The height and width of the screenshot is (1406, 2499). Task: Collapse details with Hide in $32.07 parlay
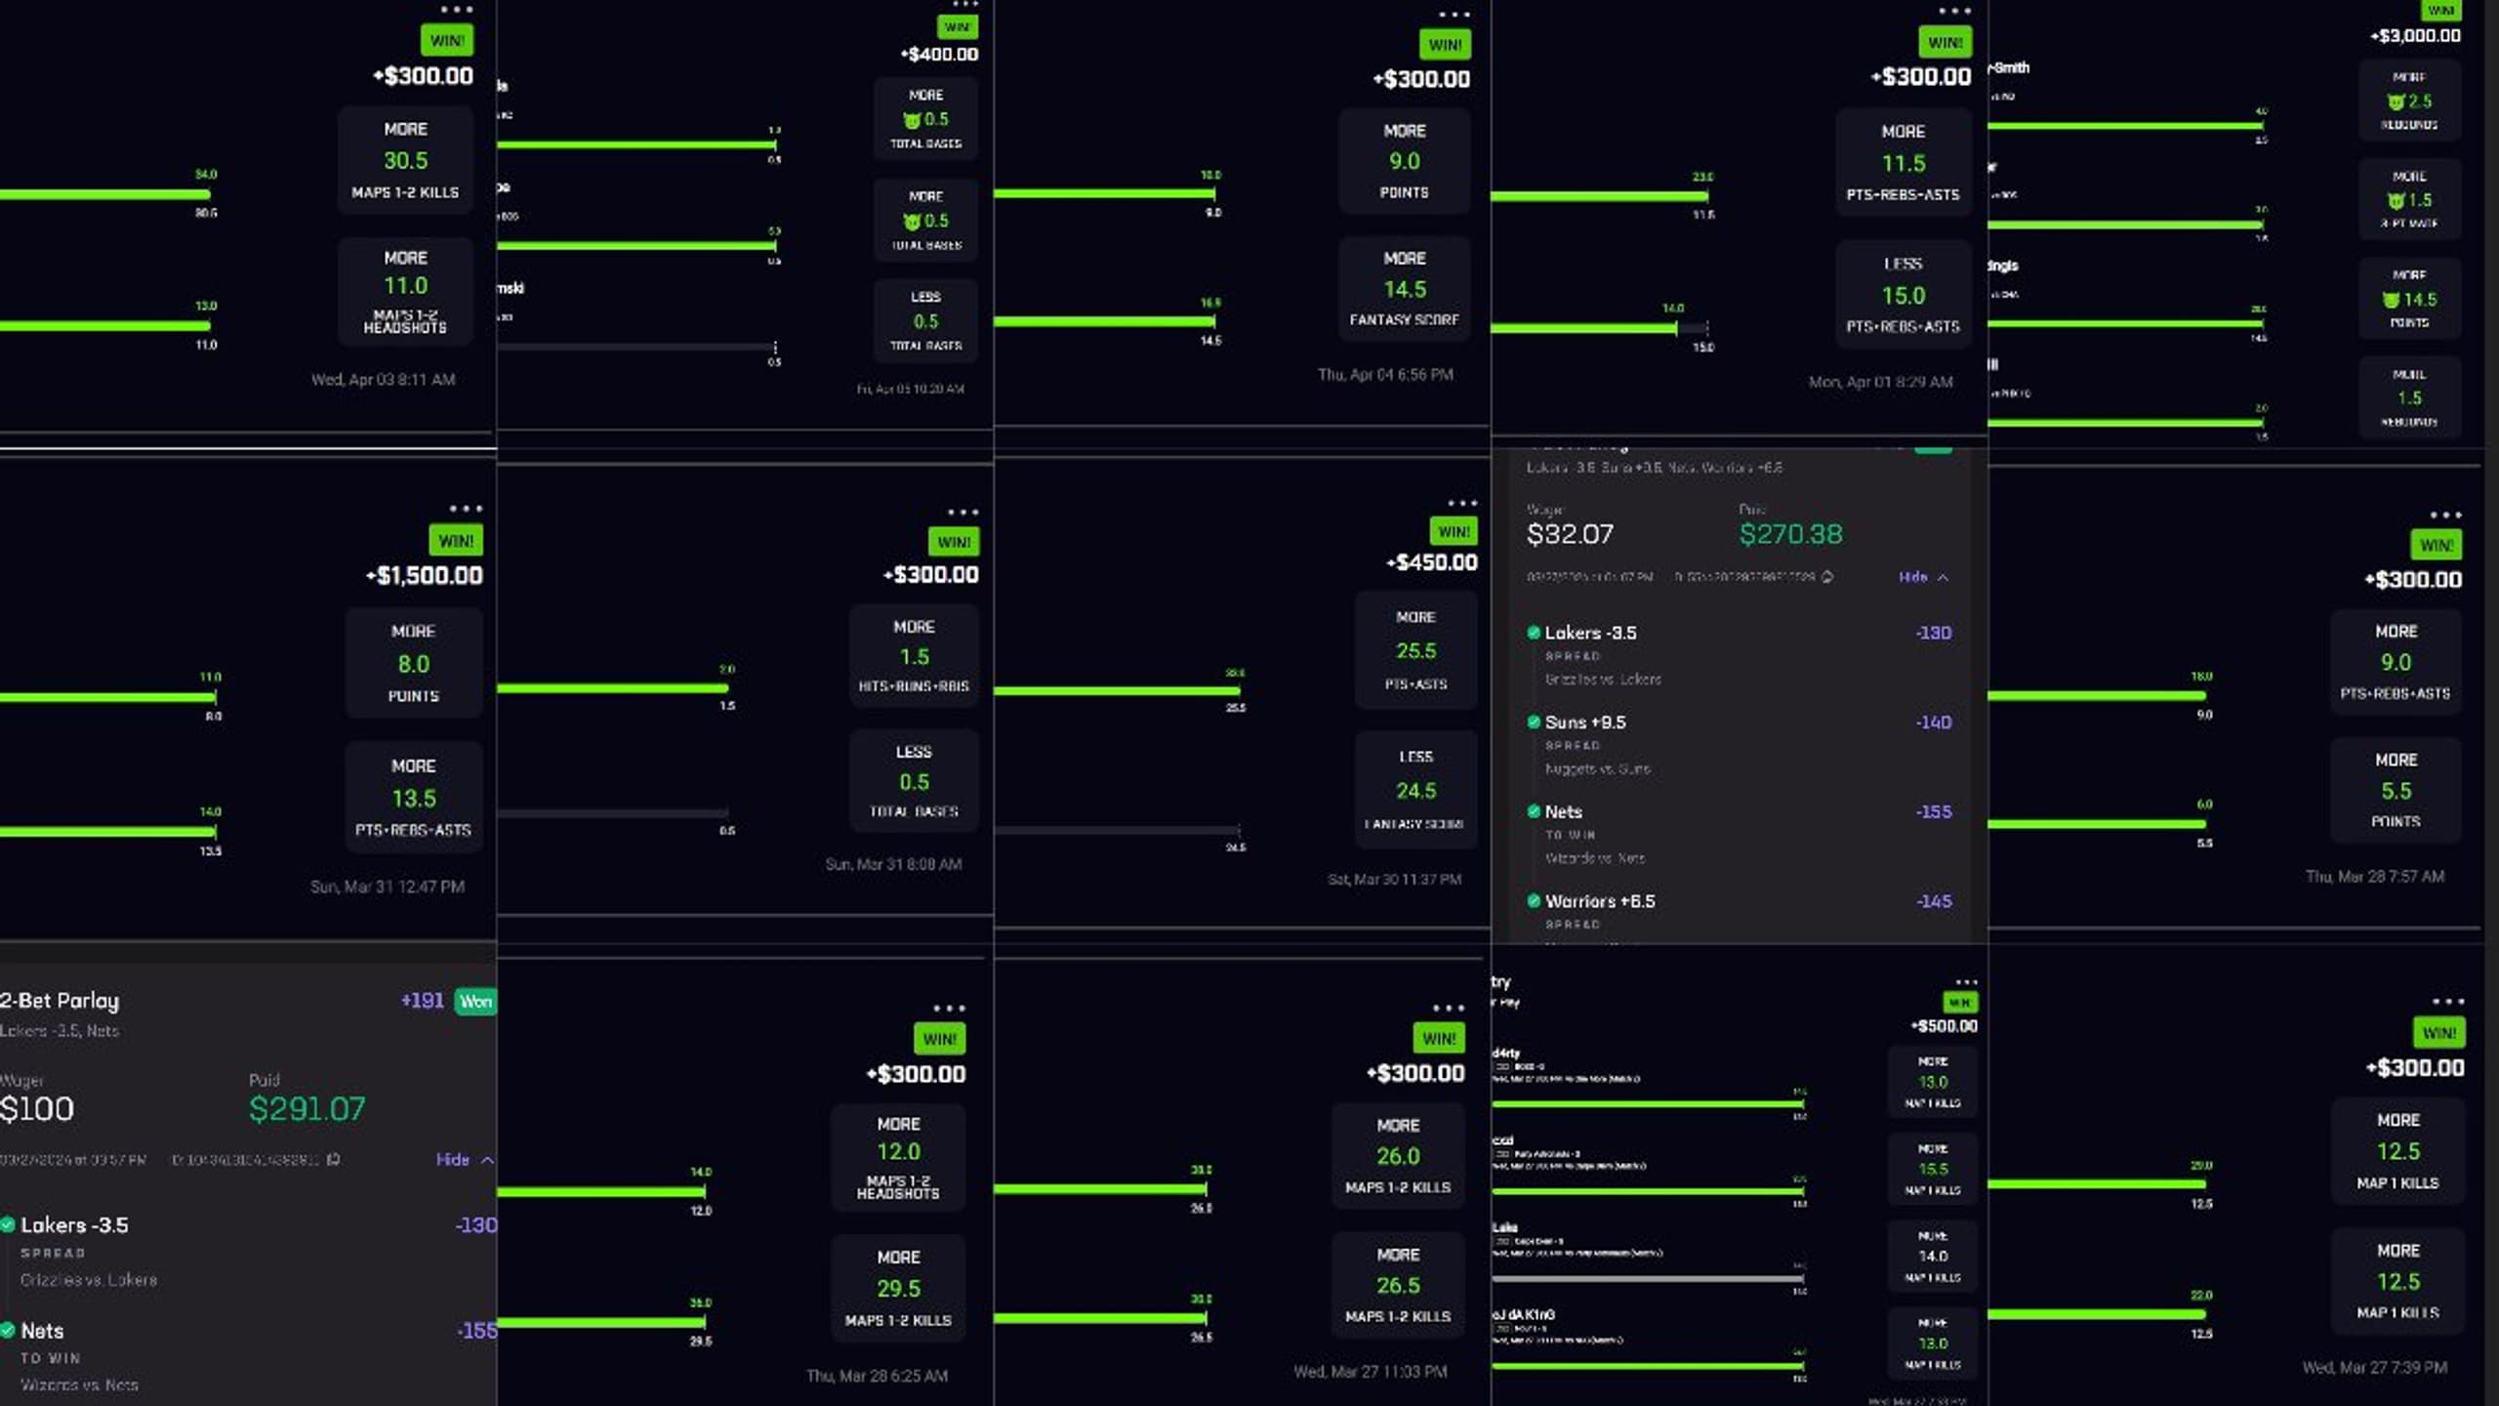pyautogui.click(x=1923, y=577)
